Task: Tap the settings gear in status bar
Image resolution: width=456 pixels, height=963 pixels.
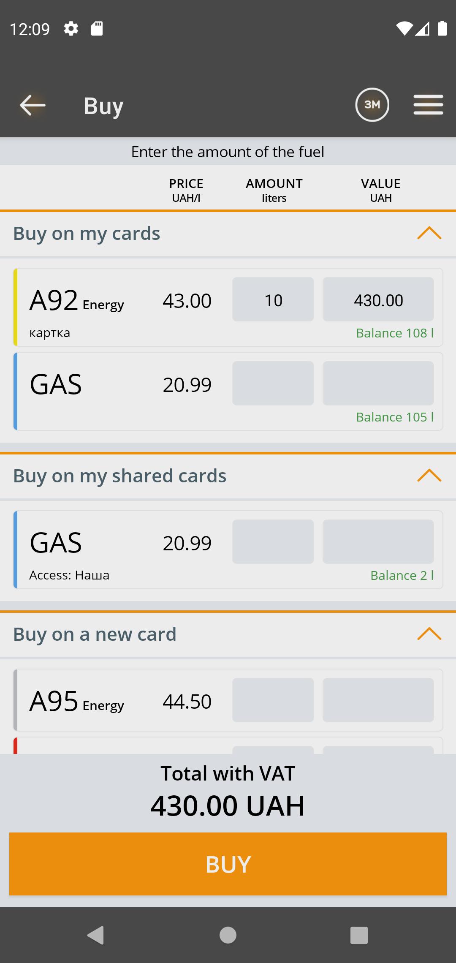Action: [x=71, y=29]
